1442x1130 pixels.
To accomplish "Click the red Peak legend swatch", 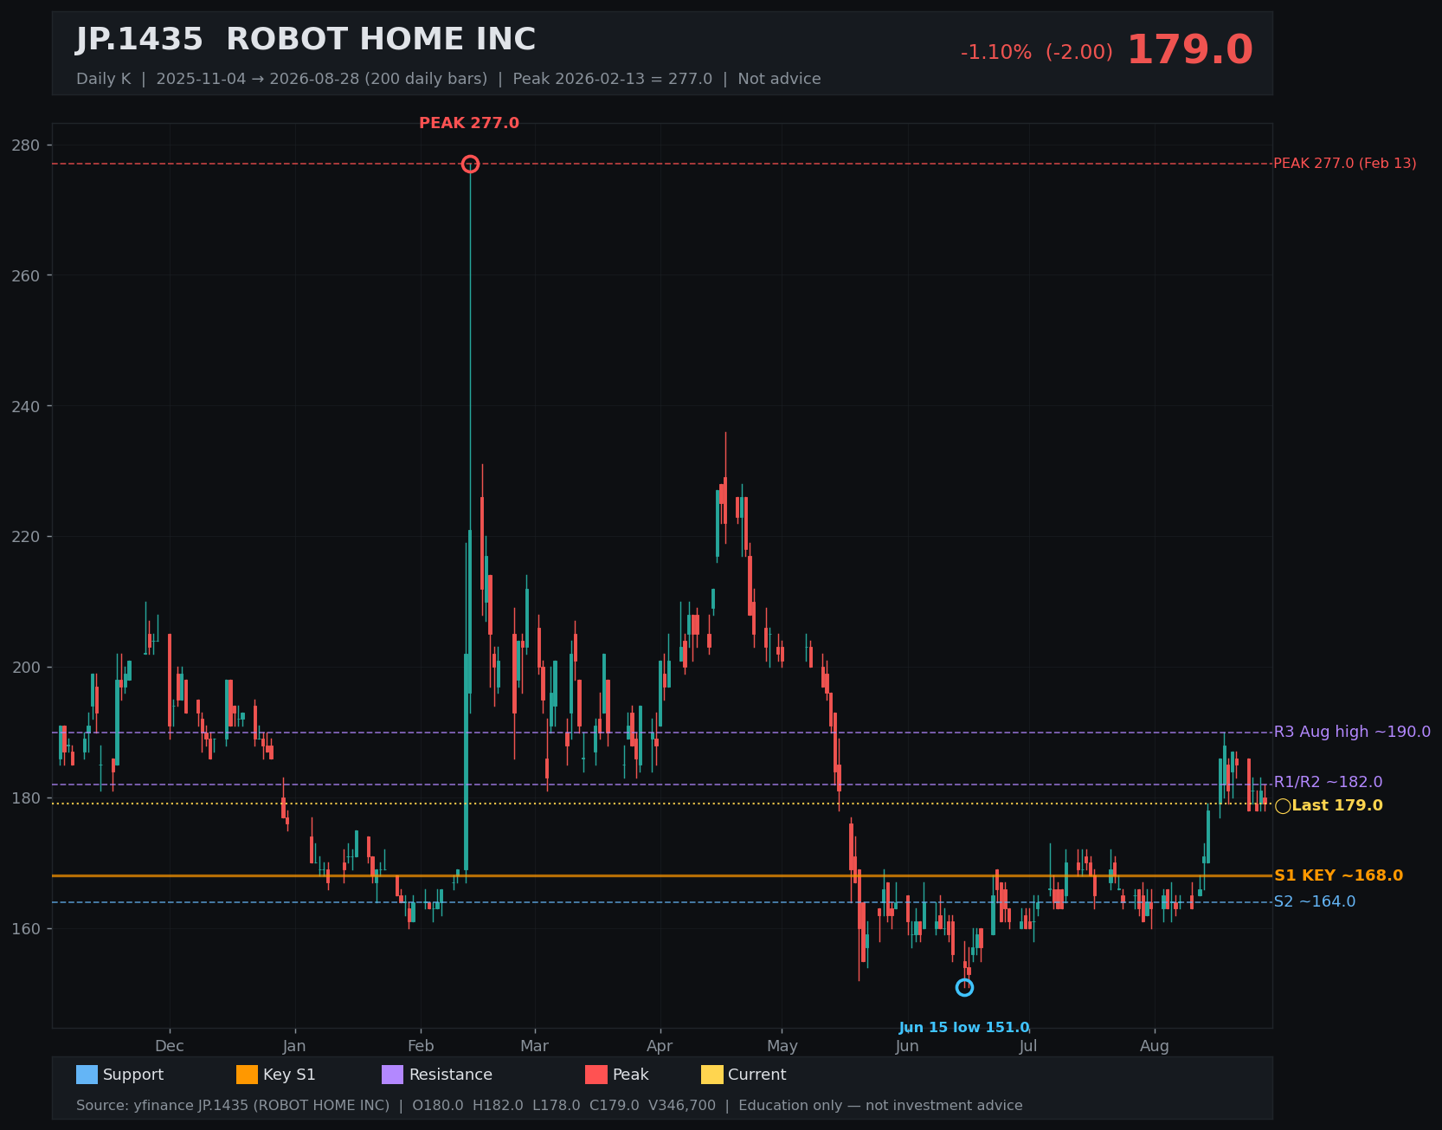I will (596, 1075).
